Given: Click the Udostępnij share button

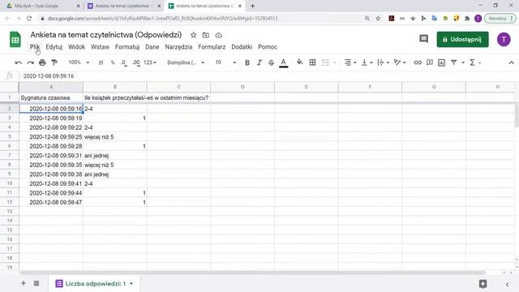Looking at the screenshot, I should (x=462, y=40).
